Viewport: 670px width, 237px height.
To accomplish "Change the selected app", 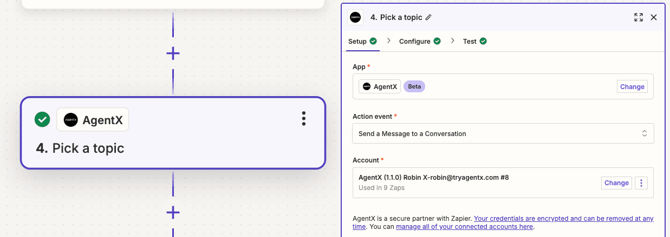I will 632,86.
